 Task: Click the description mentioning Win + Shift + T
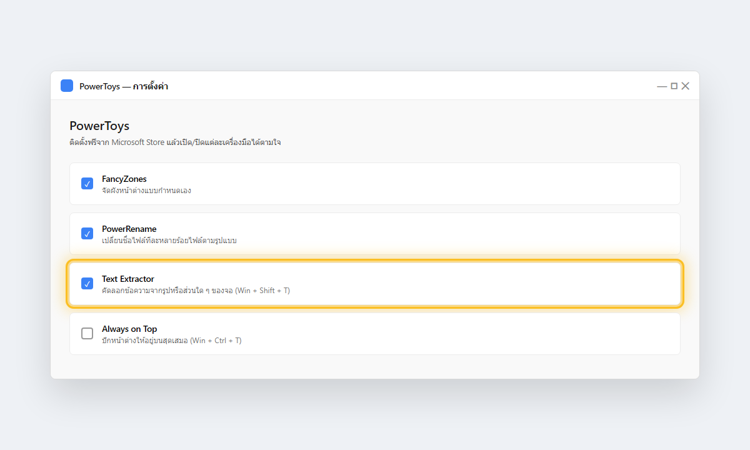point(196,291)
